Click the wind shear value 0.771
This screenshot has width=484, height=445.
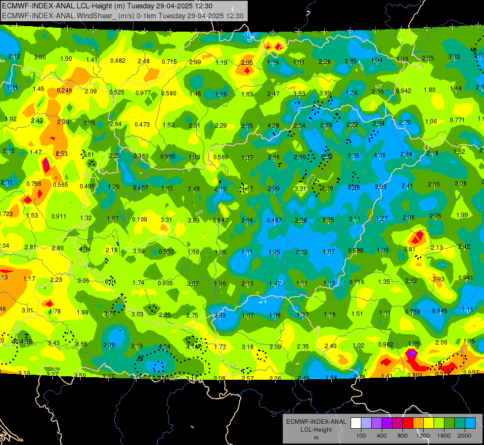457,120
